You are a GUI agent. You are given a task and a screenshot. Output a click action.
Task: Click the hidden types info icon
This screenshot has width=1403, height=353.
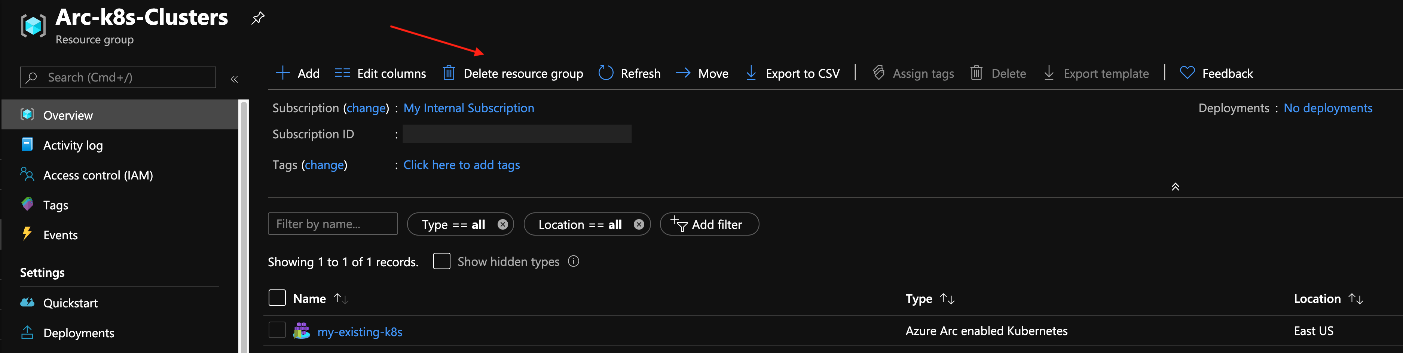click(574, 261)
